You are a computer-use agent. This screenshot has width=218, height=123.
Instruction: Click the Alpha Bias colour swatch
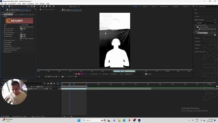21,37
